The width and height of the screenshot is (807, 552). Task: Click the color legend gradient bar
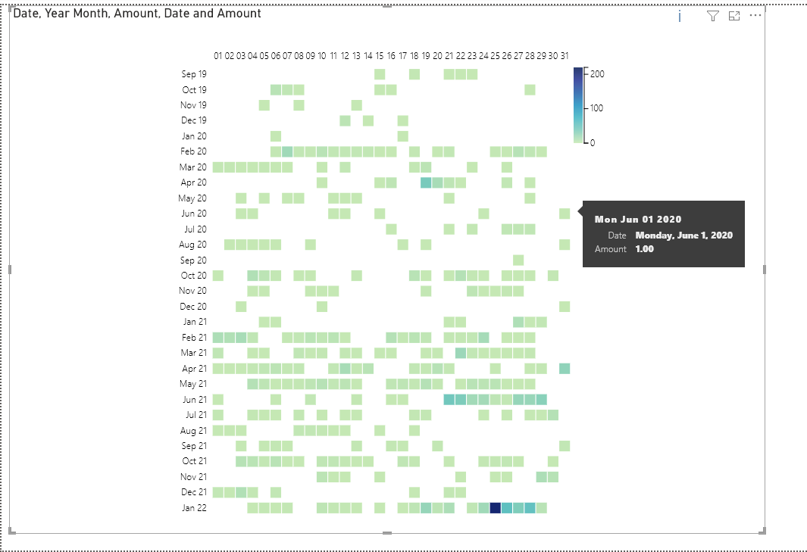578,106
